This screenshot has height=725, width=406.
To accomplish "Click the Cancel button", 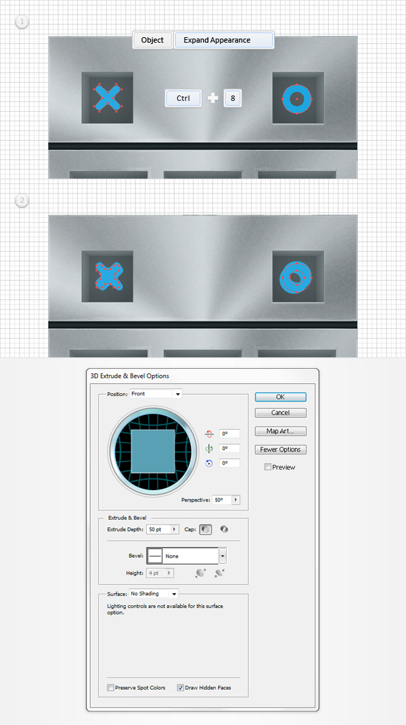I will 280,413.
